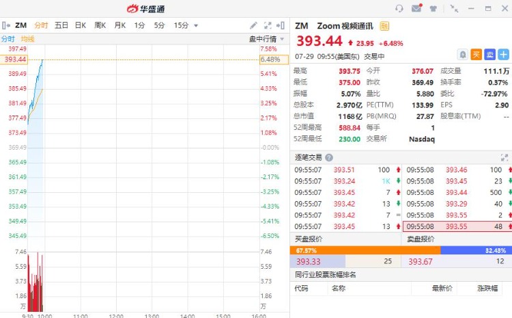512x318 pixels.
Task: Click the ZM ticker symbol in chart toolbar
Action: coord(21,25)
